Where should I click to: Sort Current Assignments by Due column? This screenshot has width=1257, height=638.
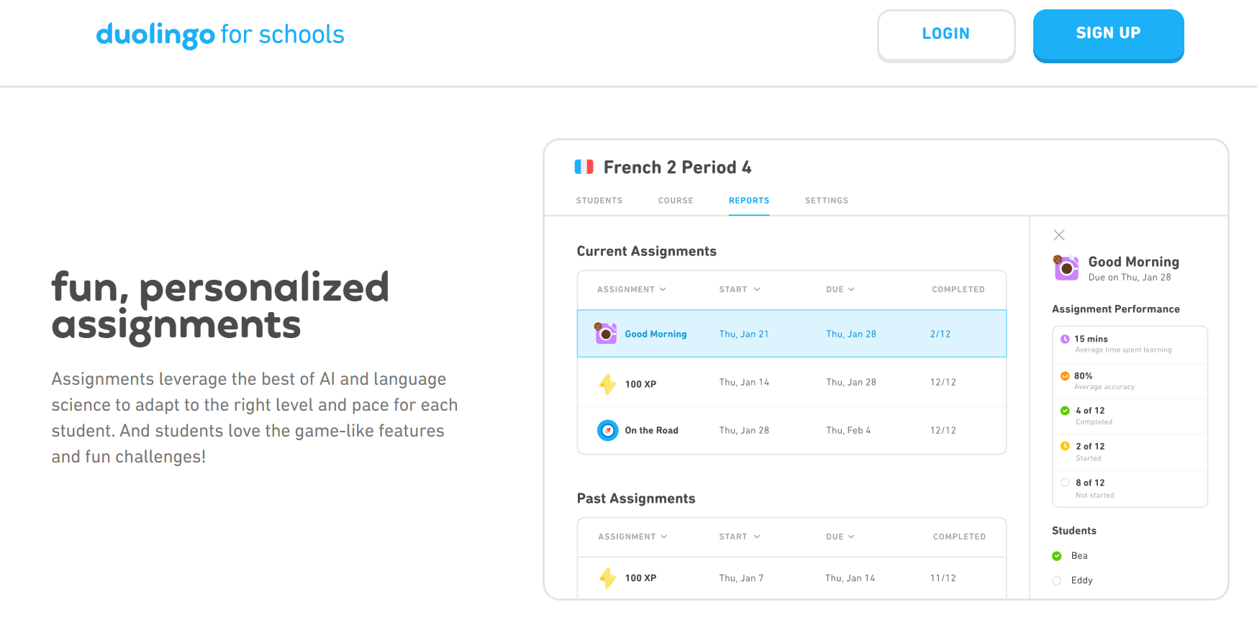[840, 289]
